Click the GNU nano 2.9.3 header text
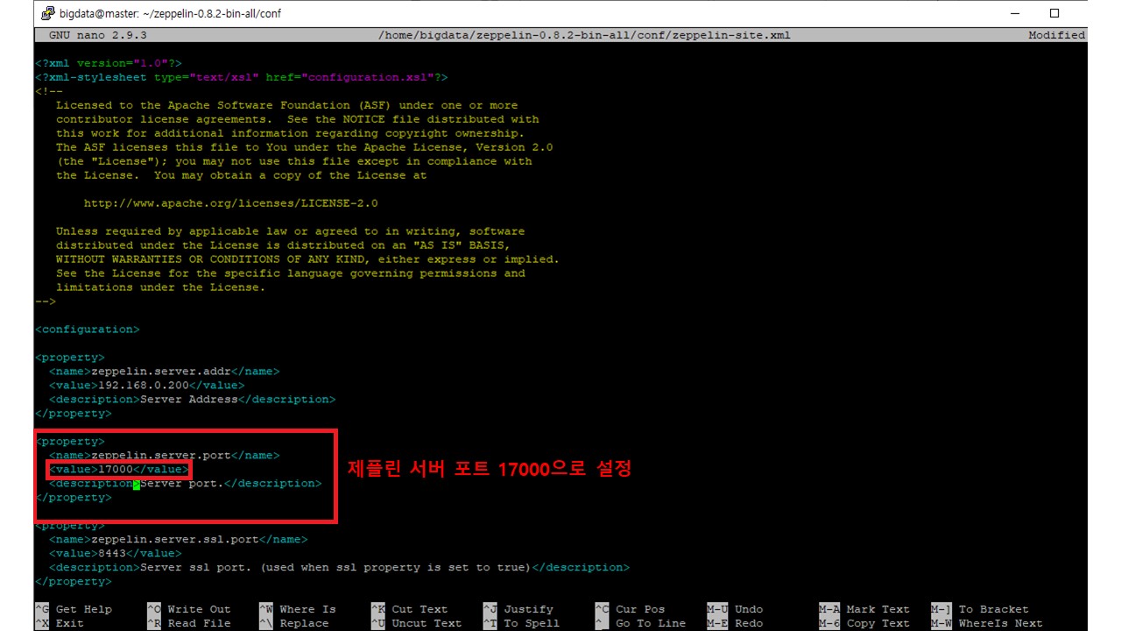 tap(98, 35)
